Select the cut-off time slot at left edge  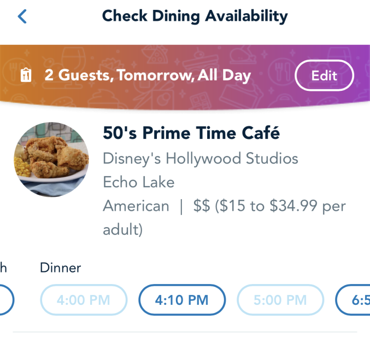tap(7, 300)
